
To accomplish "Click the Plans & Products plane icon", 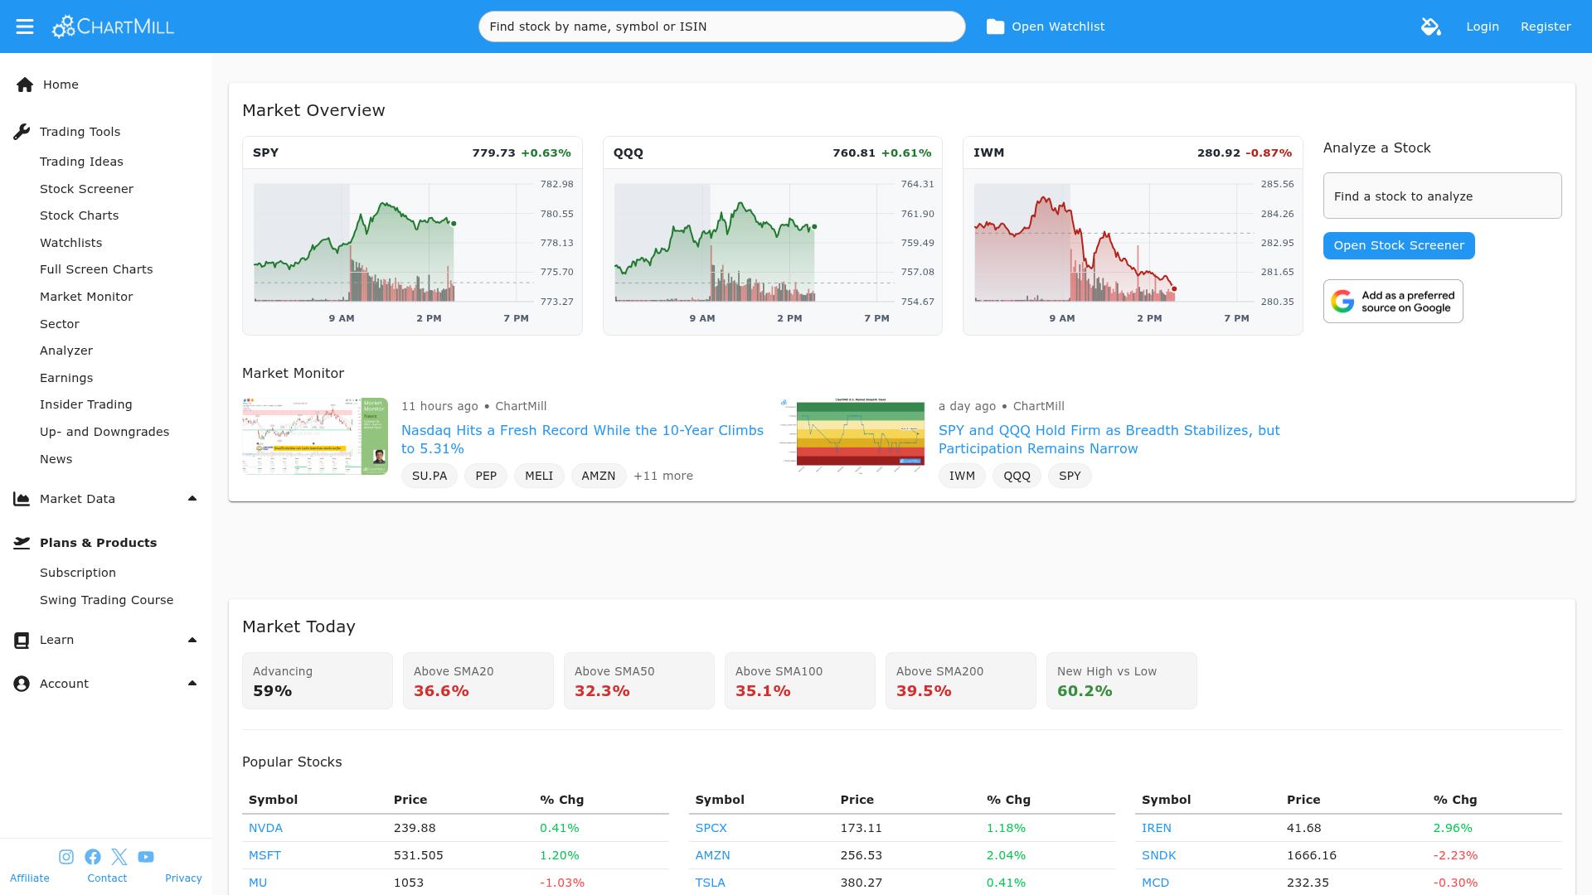I will coord(22,543).
